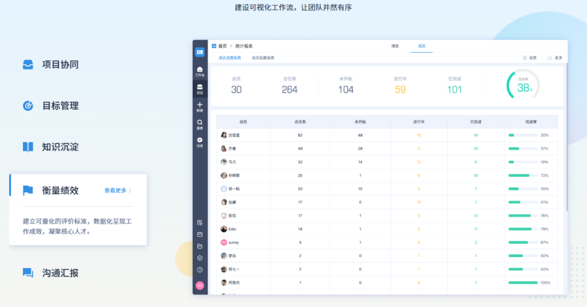The image size is (587, 307).
Task: Click Eder's 79% progress bar
Action: [523, 229]
